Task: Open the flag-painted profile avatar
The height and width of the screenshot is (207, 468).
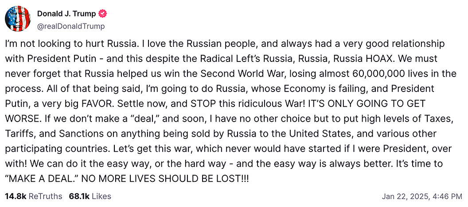Action: coord(18,18)
